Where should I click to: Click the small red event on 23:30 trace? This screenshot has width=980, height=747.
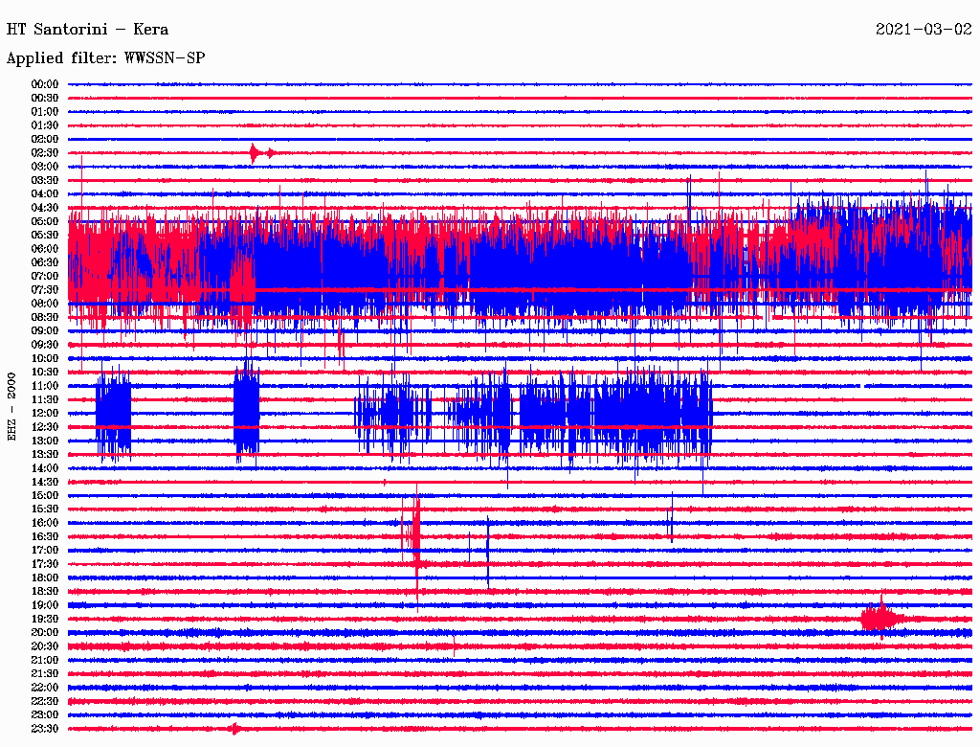(234, 728)
